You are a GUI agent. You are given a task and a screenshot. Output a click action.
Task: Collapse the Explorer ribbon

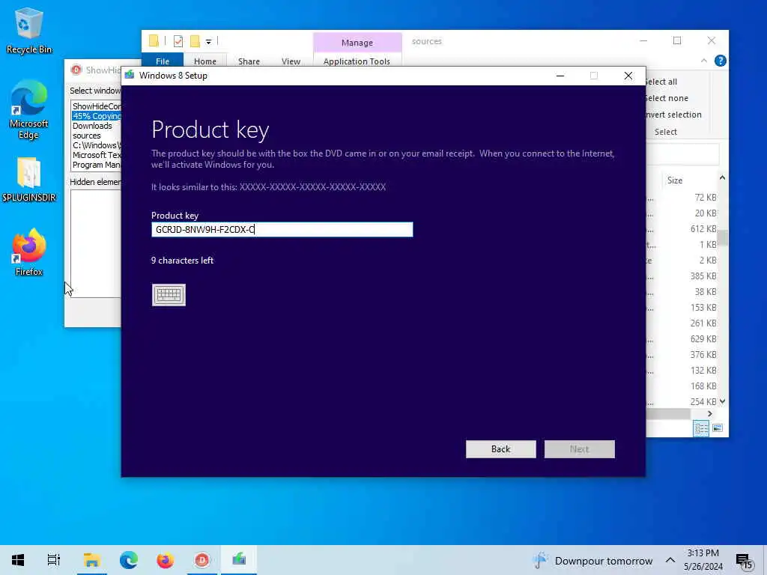(704, 61)
